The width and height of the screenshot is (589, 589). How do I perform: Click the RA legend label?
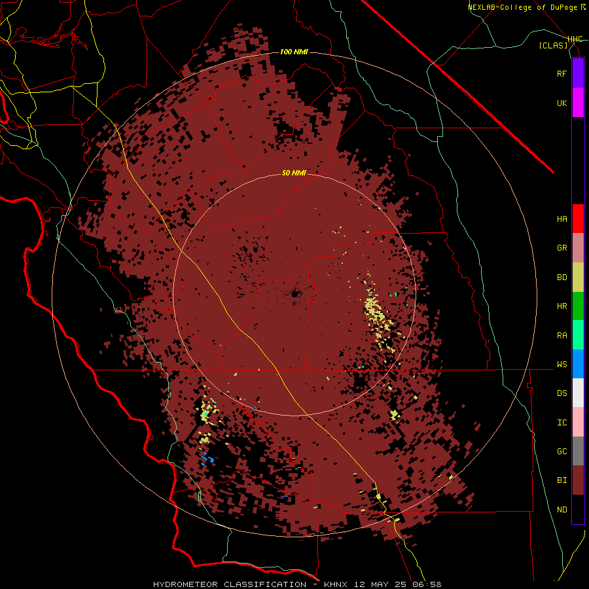562,336
